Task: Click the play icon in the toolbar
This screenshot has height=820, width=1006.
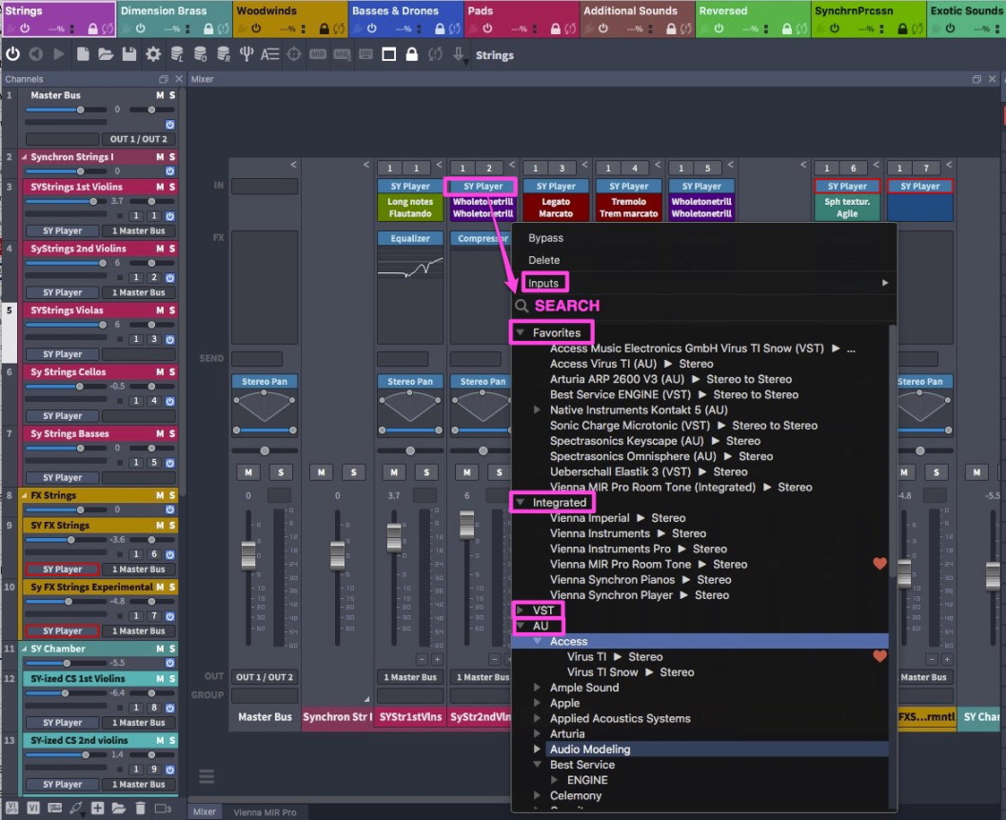Action: point(58,54)
